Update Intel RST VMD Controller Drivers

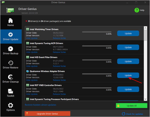click(128, 89)
